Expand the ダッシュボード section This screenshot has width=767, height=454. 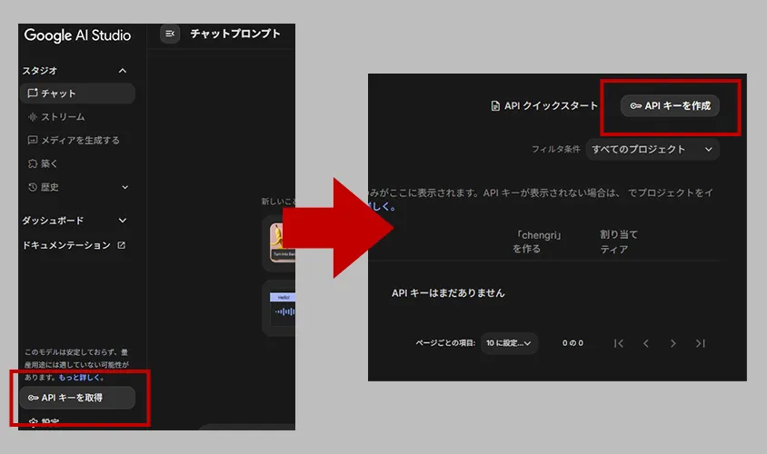[x=123, y=221]
